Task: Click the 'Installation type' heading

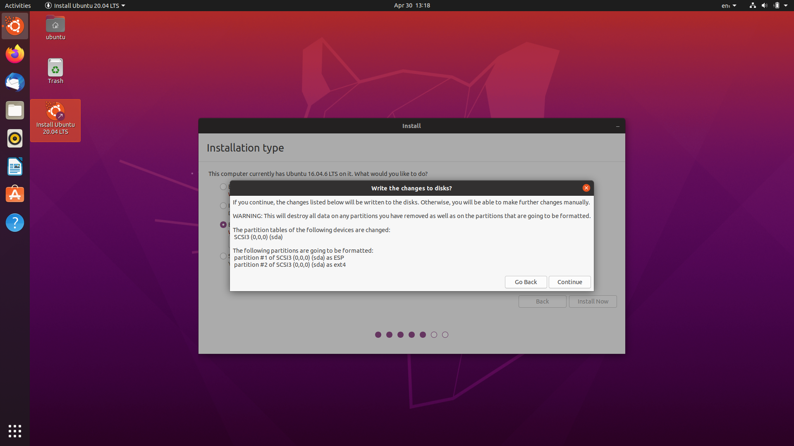Action: (x=245, y=148)
